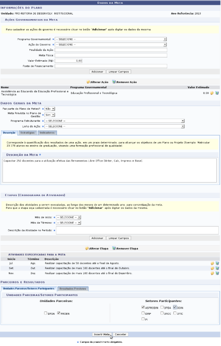Edit the Assistência ao Educando action row
This screenshot has height=346, width=221.
[212, 93]
